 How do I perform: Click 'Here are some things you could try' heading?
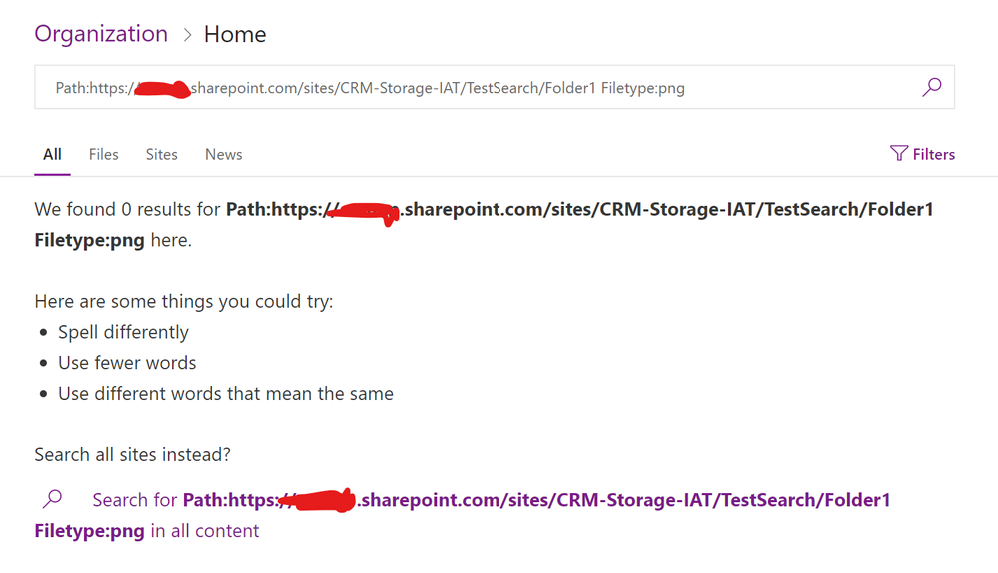pyautogui.click(x=183, y=301)
